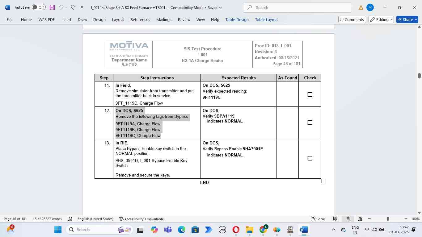Viewport: 422px width, 237px height.
Task: Click the Search box in the title bar
Action: click(x=298, y=7)
